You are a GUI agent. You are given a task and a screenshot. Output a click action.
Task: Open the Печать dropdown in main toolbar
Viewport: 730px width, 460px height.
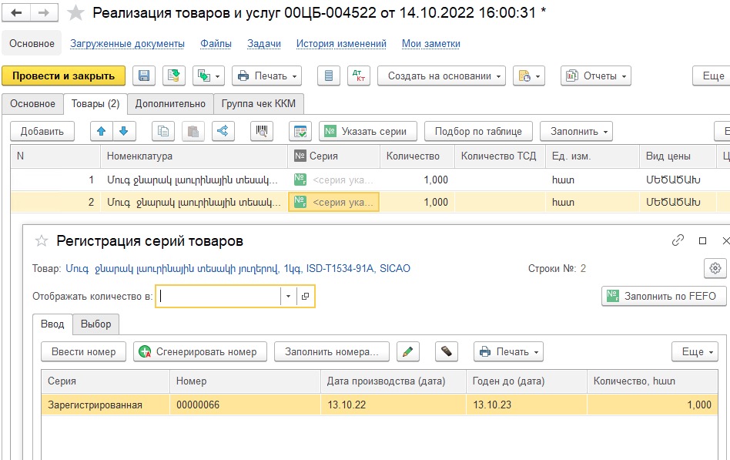coord(266,76)
